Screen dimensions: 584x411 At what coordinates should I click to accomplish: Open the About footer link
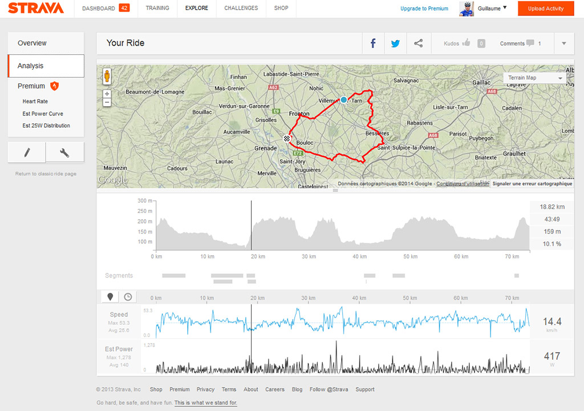251,389
